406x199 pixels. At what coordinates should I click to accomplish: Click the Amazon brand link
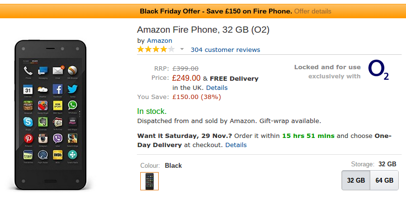click(x=160, y=40)
